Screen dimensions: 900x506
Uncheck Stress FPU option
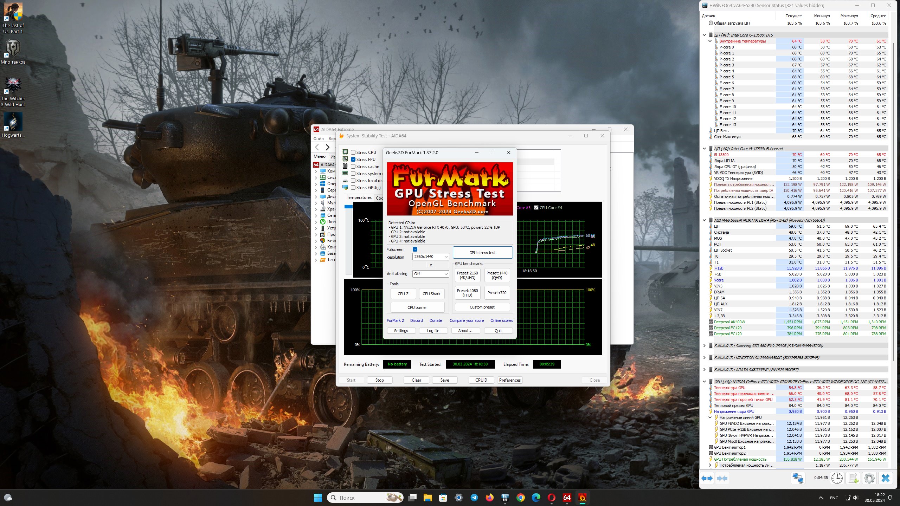[353, 160]
